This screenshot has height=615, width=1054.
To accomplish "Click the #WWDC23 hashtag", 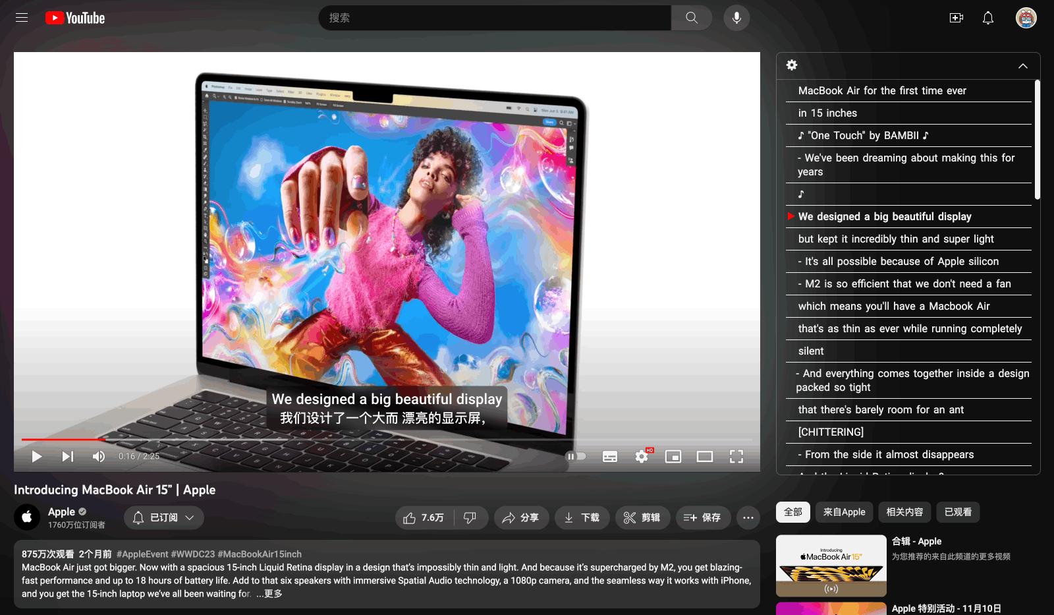I will (193, 554).
